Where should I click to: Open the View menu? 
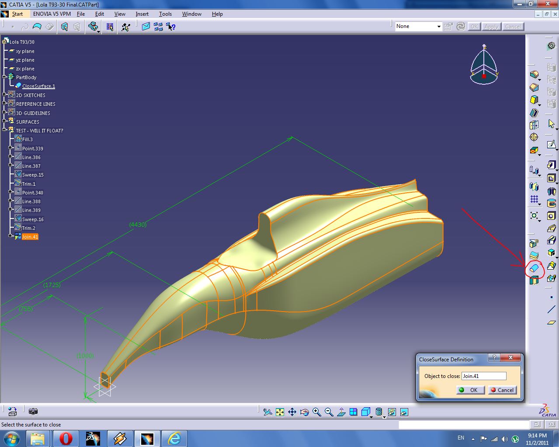click(120, 14)
